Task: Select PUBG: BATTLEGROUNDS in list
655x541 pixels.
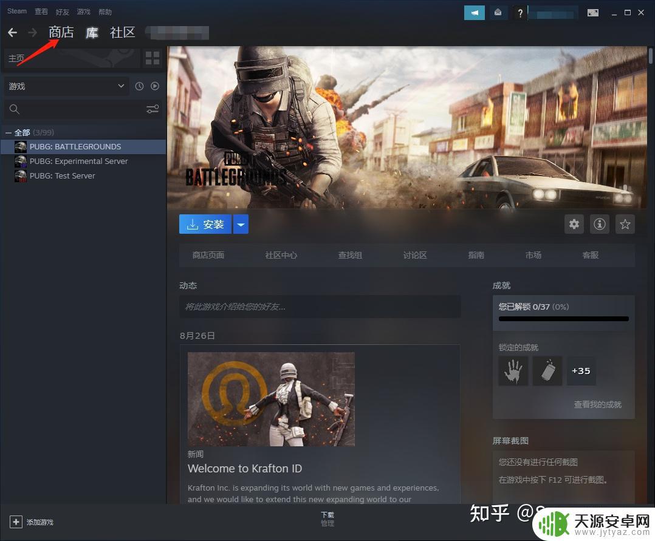Action: click(83, 146)
